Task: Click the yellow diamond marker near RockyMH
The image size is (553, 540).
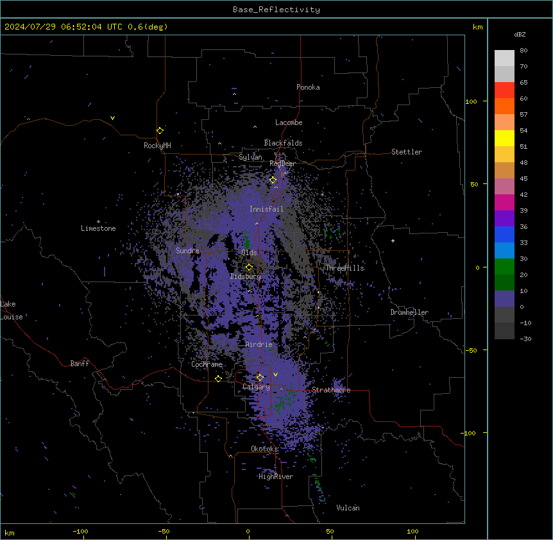Action: (x=160, y=131)
